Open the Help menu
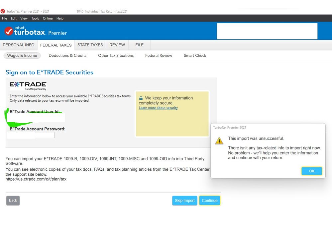Viewport: 332px width, 232px height. 60,18
